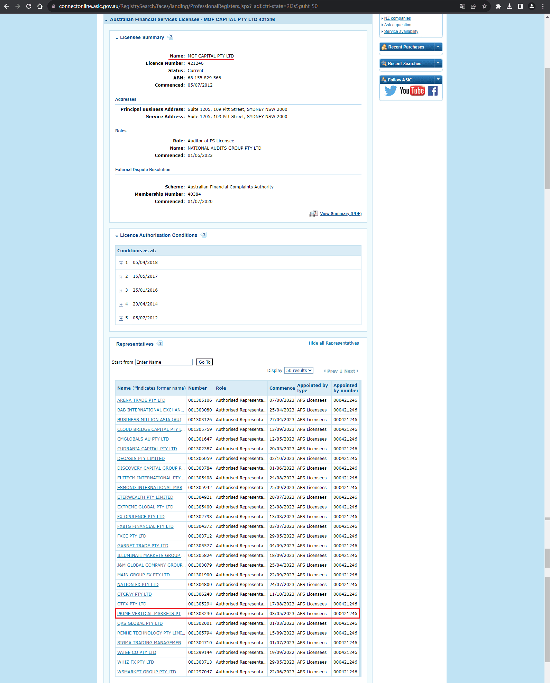Open FX OPULENCE PTY LTD link
This screenshot has height=683, width=550.
point(141,516)
